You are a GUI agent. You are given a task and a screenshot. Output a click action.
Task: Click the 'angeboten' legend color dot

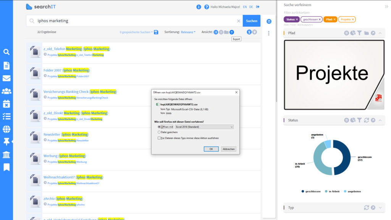345,192
